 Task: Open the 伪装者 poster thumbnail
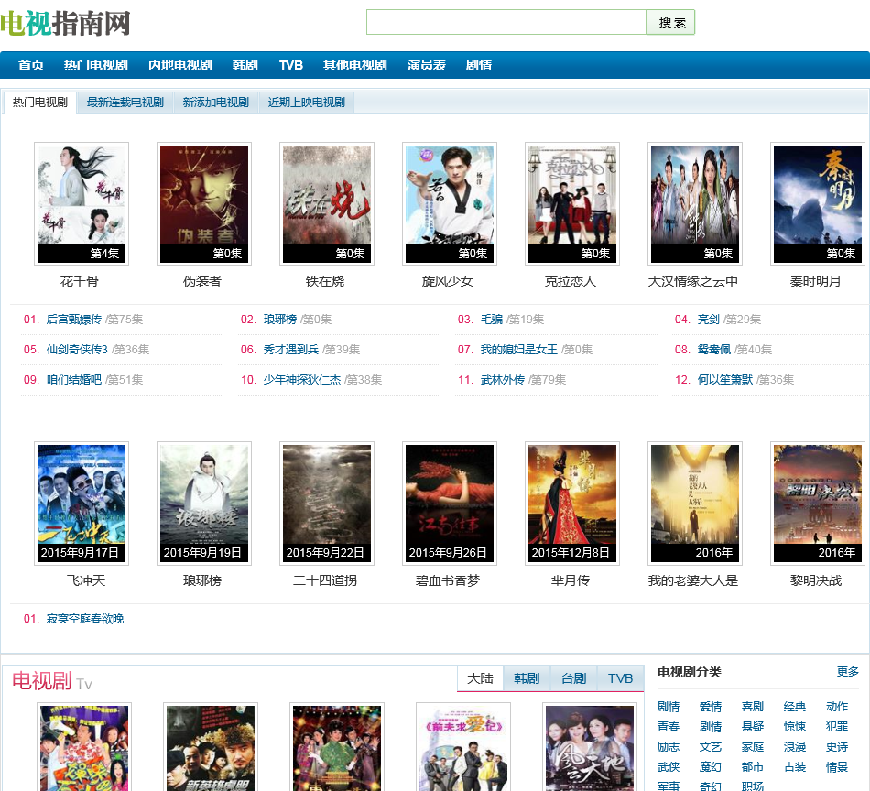coord(204,204)
